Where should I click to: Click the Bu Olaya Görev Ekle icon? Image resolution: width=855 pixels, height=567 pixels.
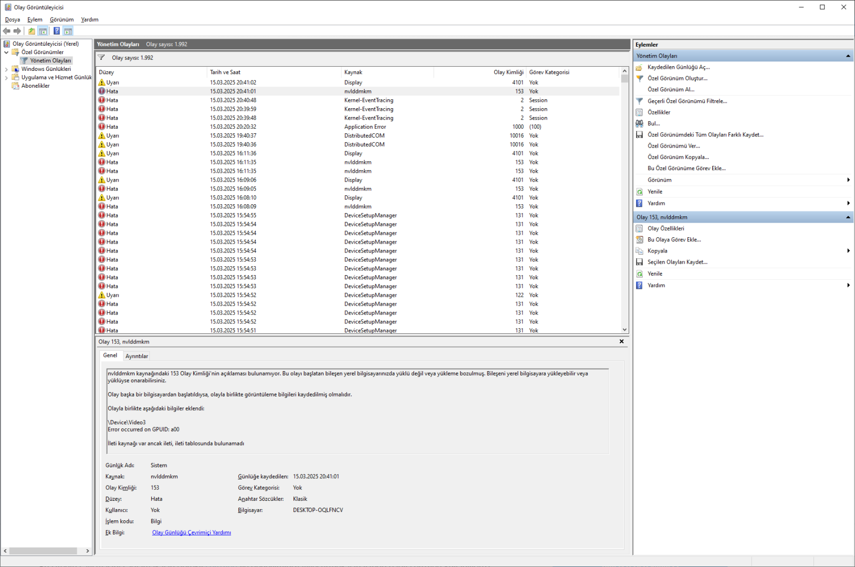[x=639, y=239]
